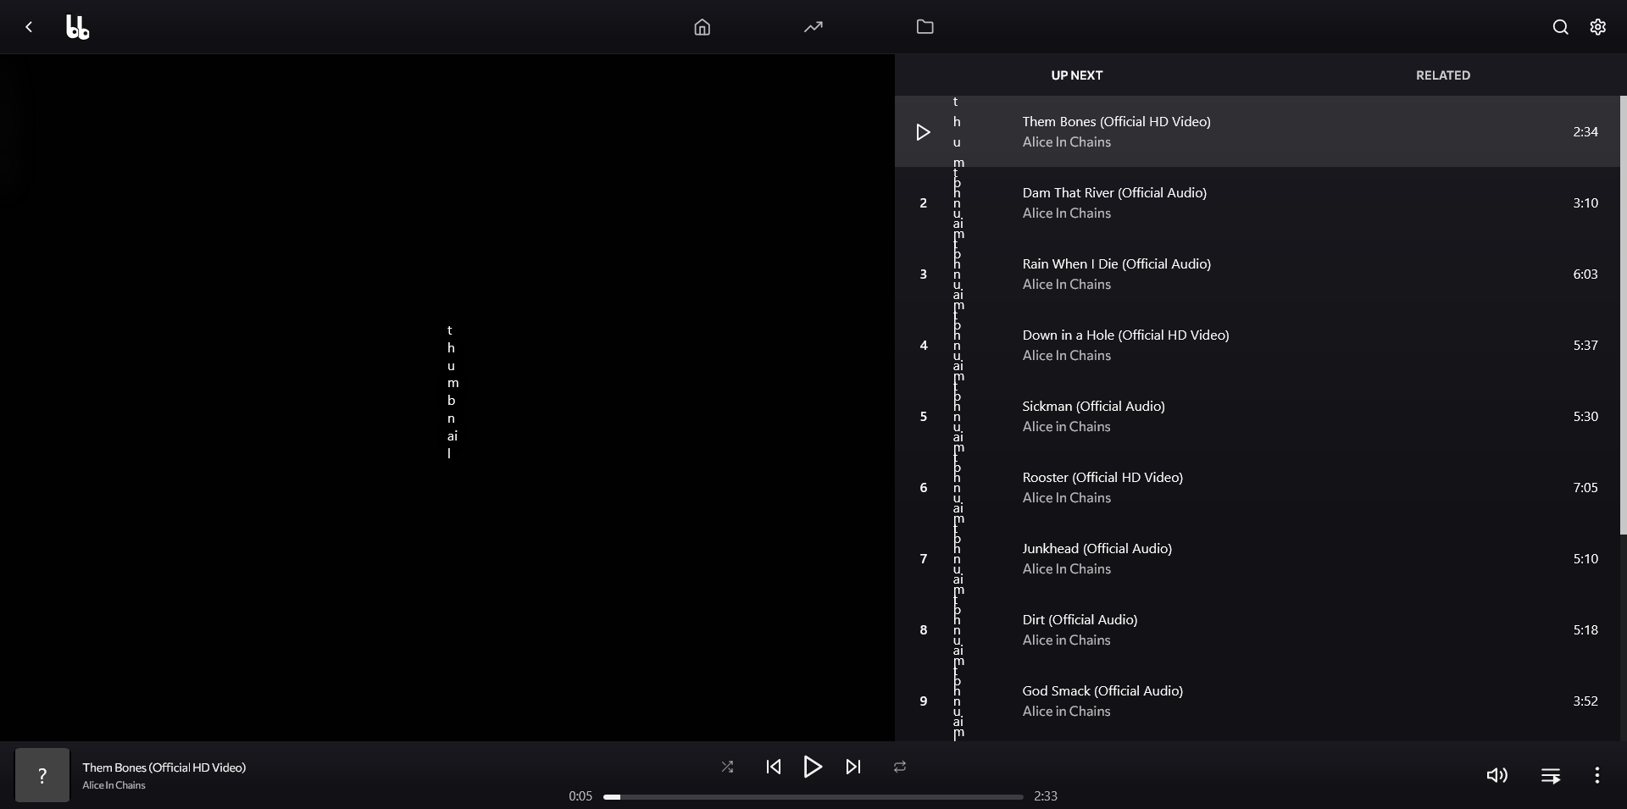Open search with the magnifier icon

click(1561, 27)
